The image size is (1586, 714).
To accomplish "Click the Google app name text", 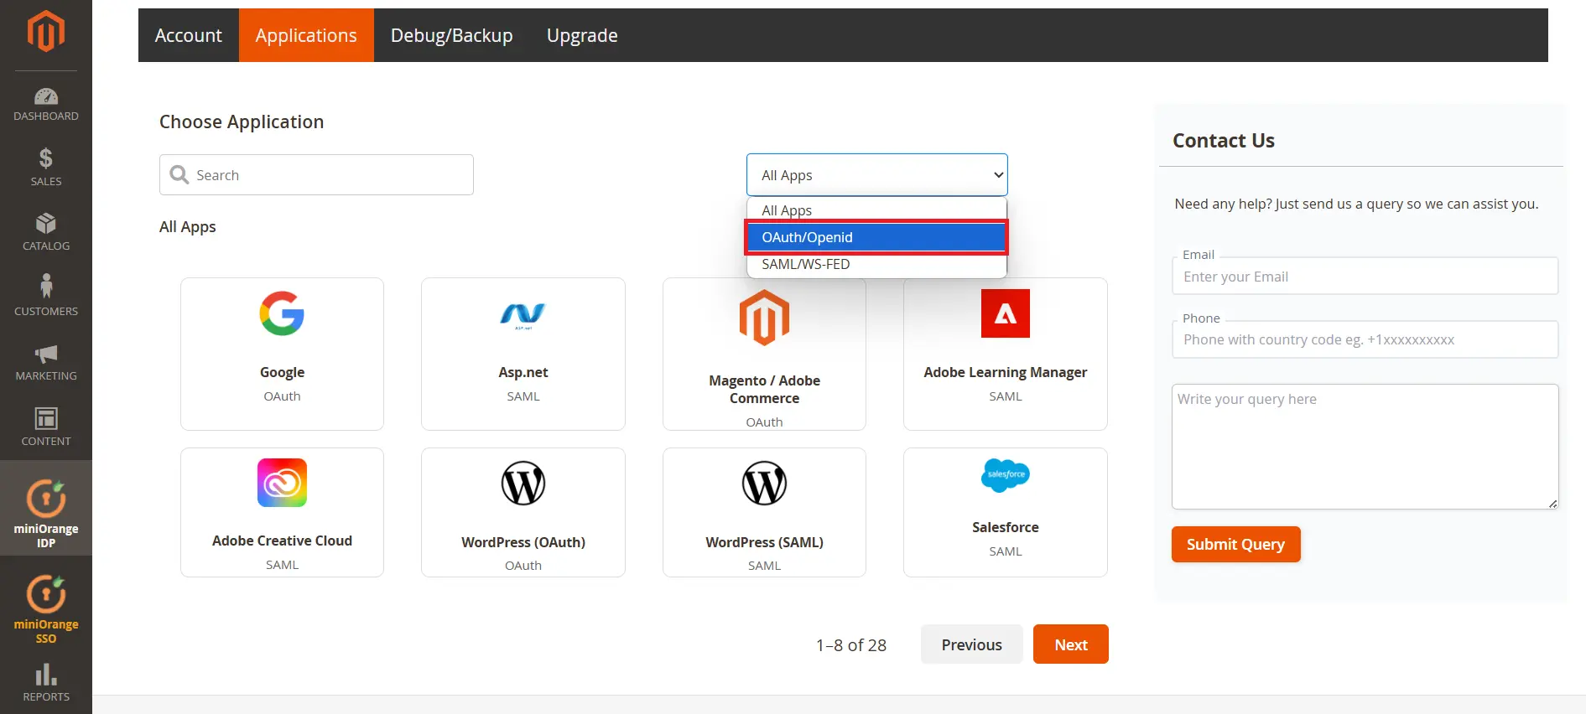I will coord(282,372).
